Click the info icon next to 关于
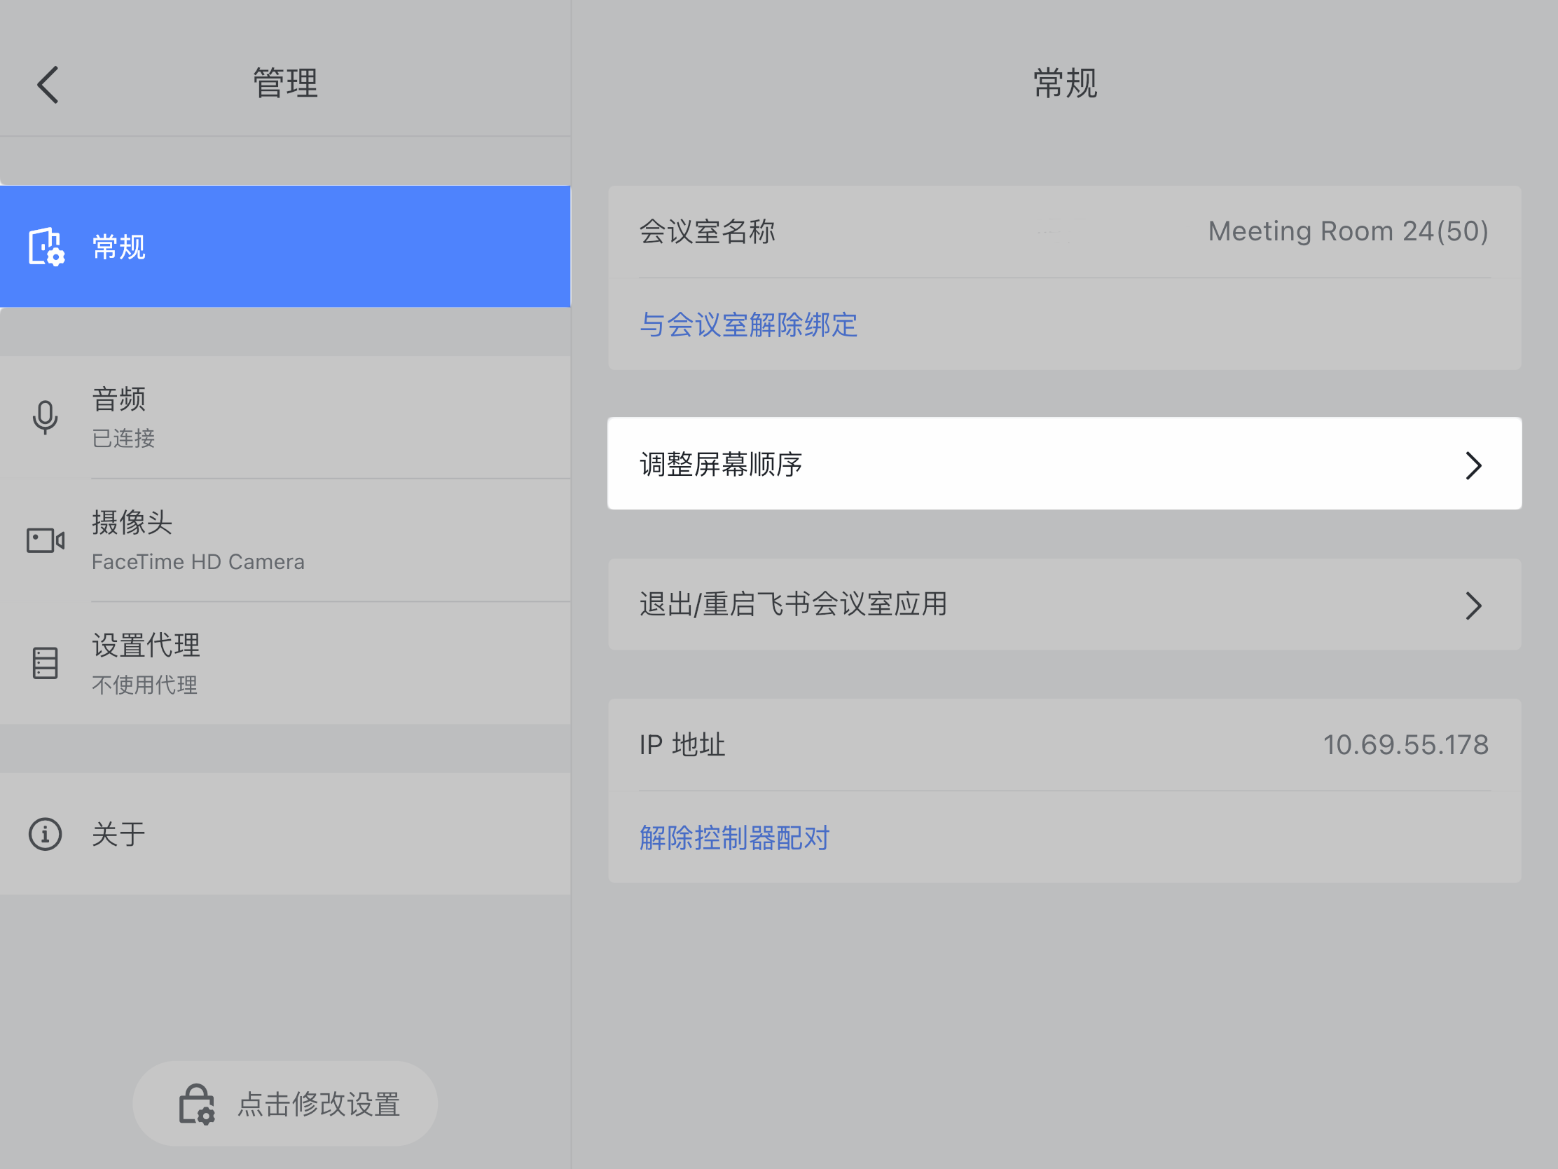This screenshot has height=1169, width=1558. pos(45,834)
